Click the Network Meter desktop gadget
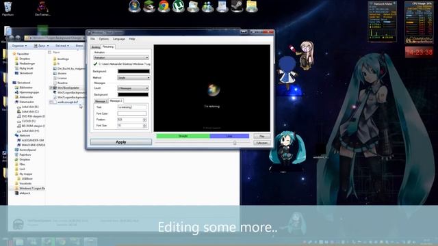This screenshot has width=438, height=246. tap(383, 22)
